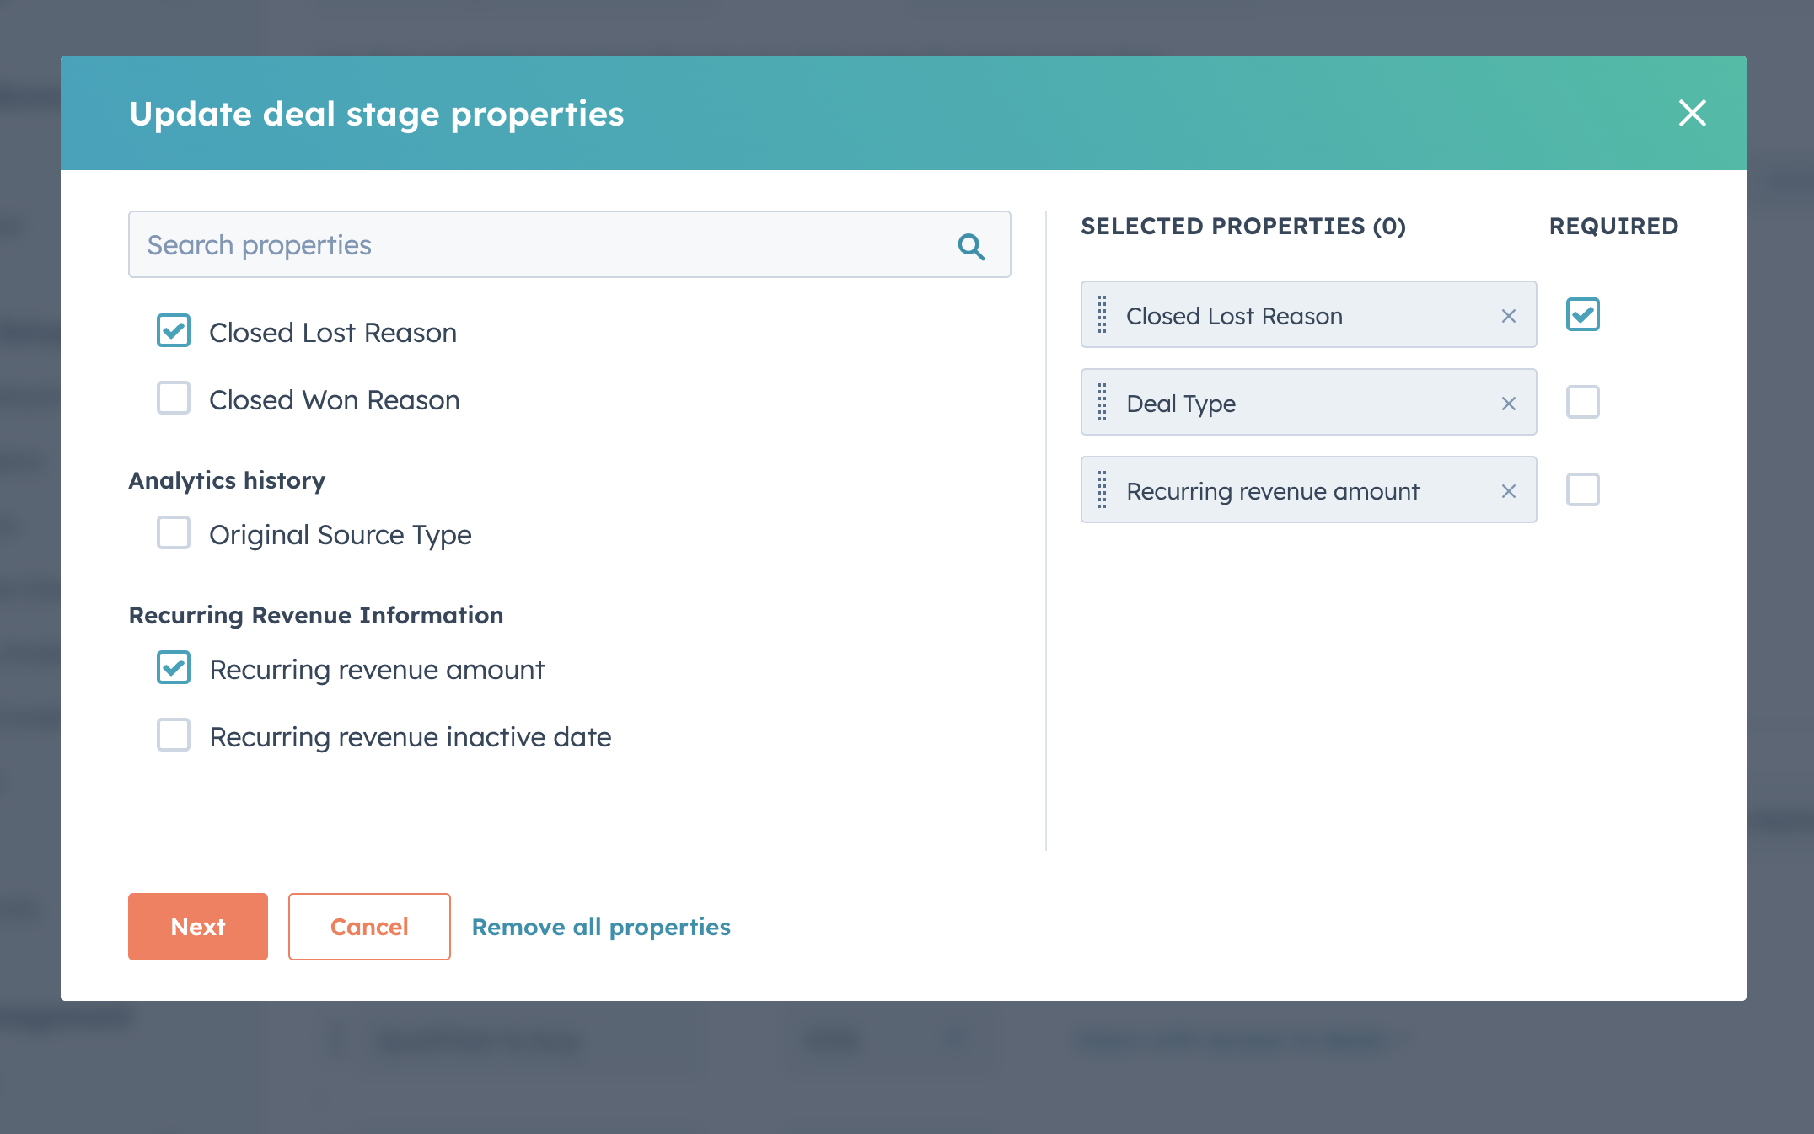Toggle required for Closed Lost Reason
This screenshot has width=1814, height=1134.
coord(1583,314)
